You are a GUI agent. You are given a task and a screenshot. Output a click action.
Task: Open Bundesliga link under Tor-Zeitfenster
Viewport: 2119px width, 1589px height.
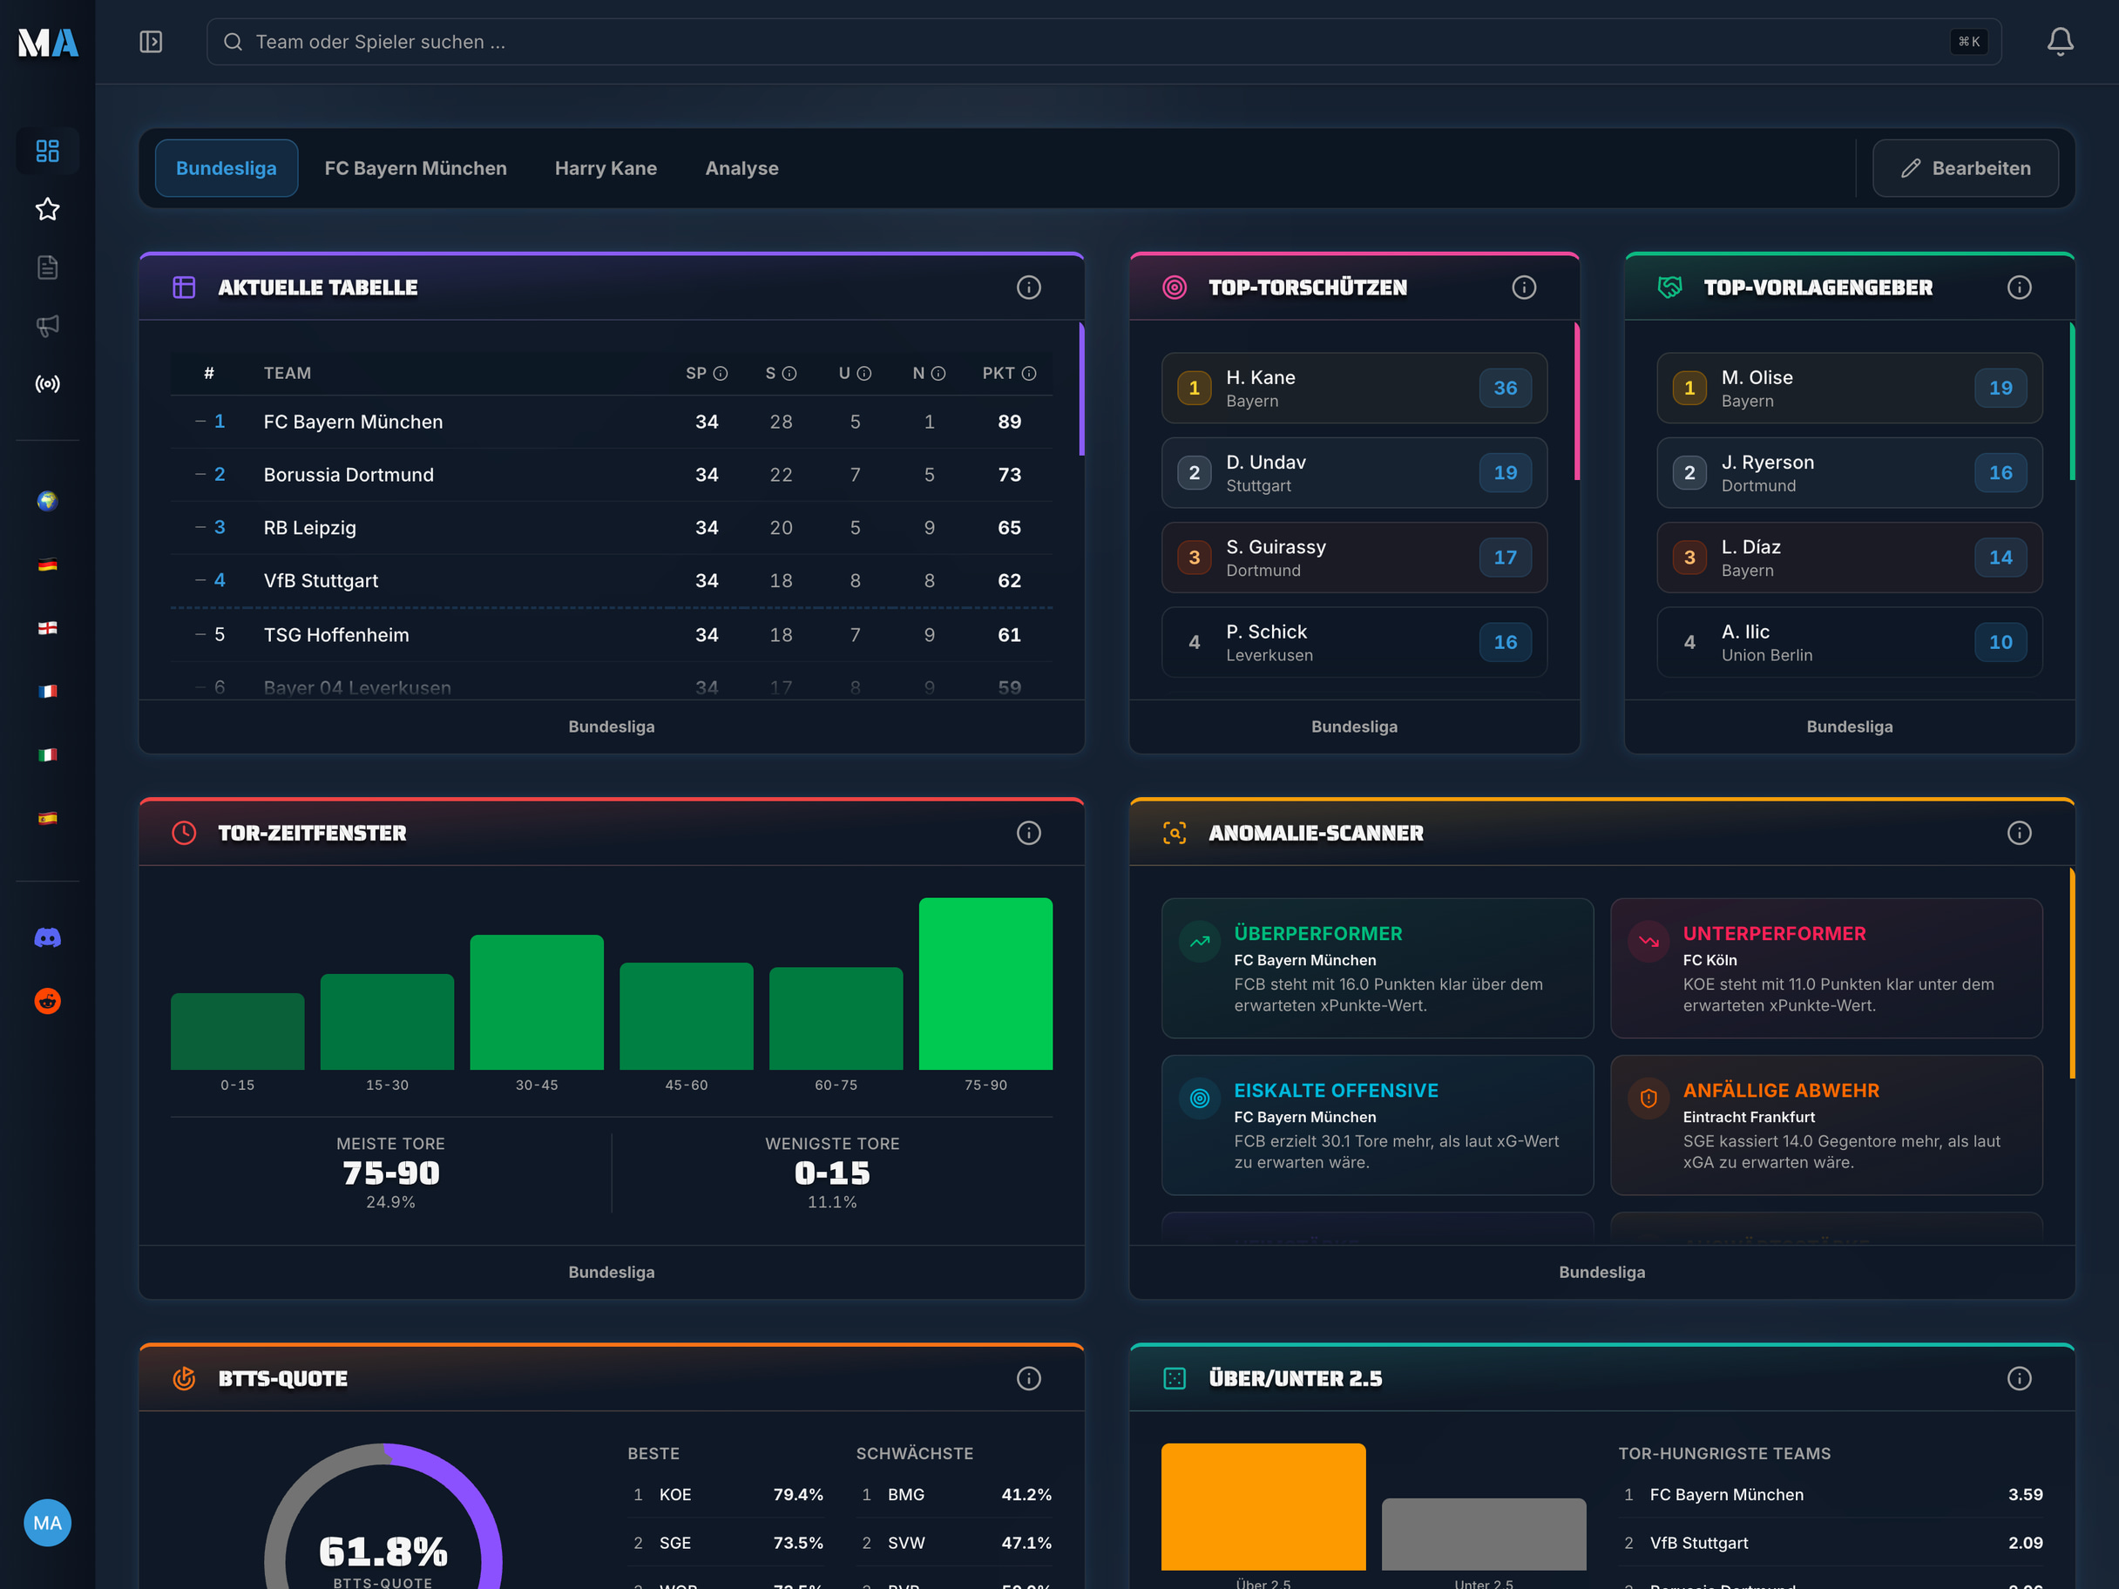click(x=611, y=1272)
